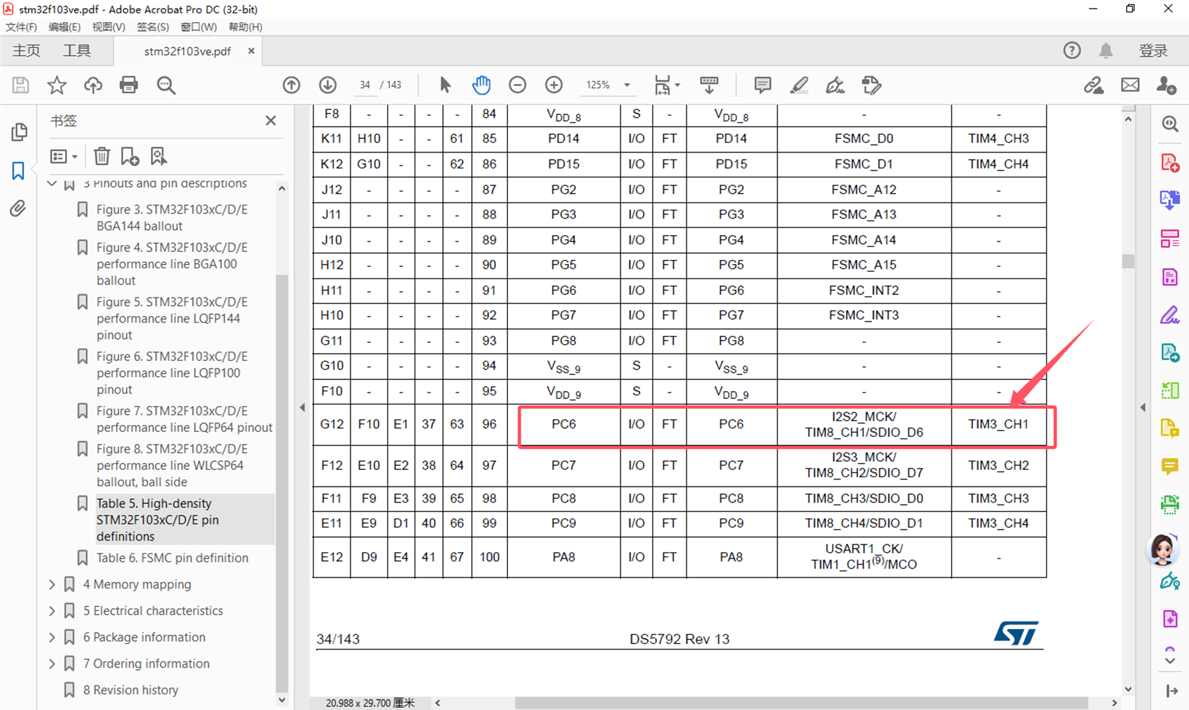Image resolution: width=1189 pixels, height=710 pixels.
Task: Select the Hand pan tool
Action: tap(481, 85)
